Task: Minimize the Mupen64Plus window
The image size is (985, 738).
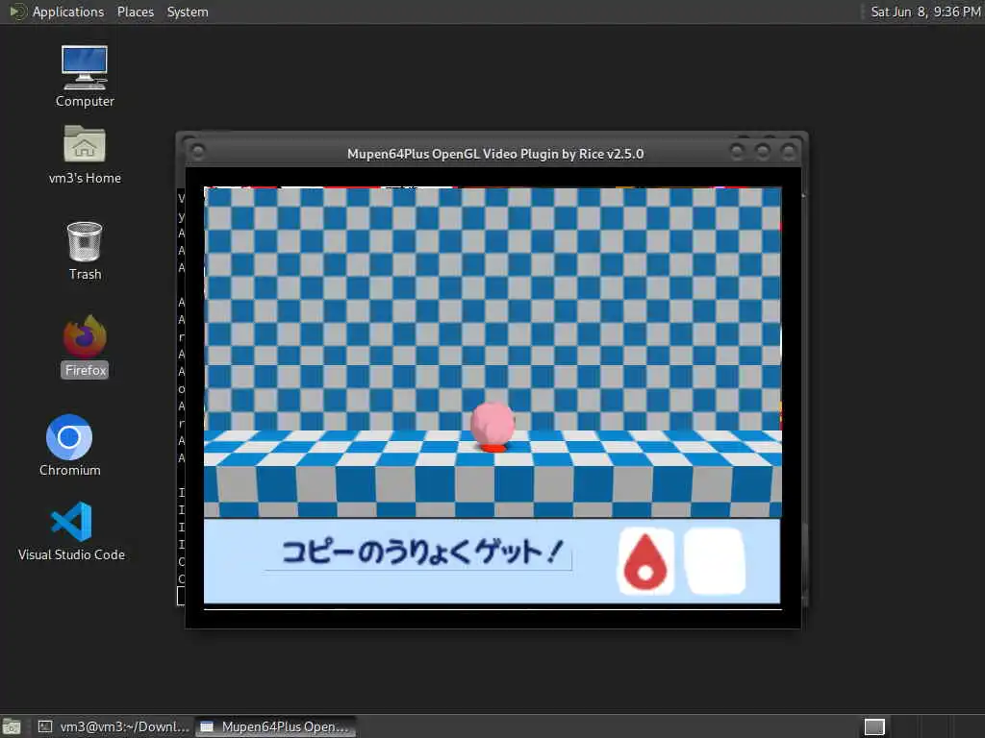Action: [x=738, y=151]
